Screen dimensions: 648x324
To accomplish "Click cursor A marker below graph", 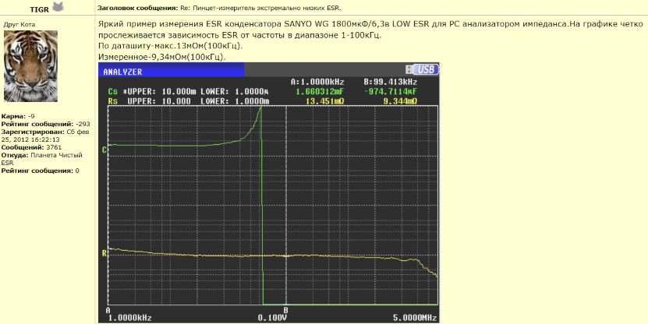I will [x=108, y=309].
